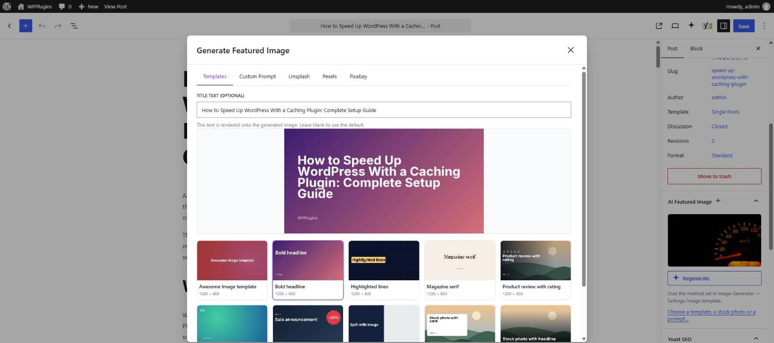Click the Title Text input field
774x343 pixels.
click(x=384, y=110)
